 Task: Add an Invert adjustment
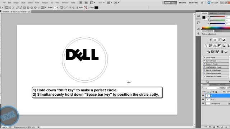click(208, 52)
